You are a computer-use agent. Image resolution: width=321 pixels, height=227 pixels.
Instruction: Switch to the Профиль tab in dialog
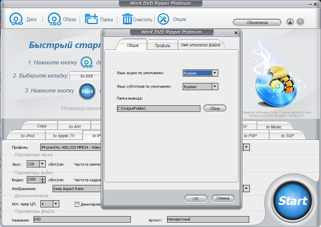coord(162,45)
